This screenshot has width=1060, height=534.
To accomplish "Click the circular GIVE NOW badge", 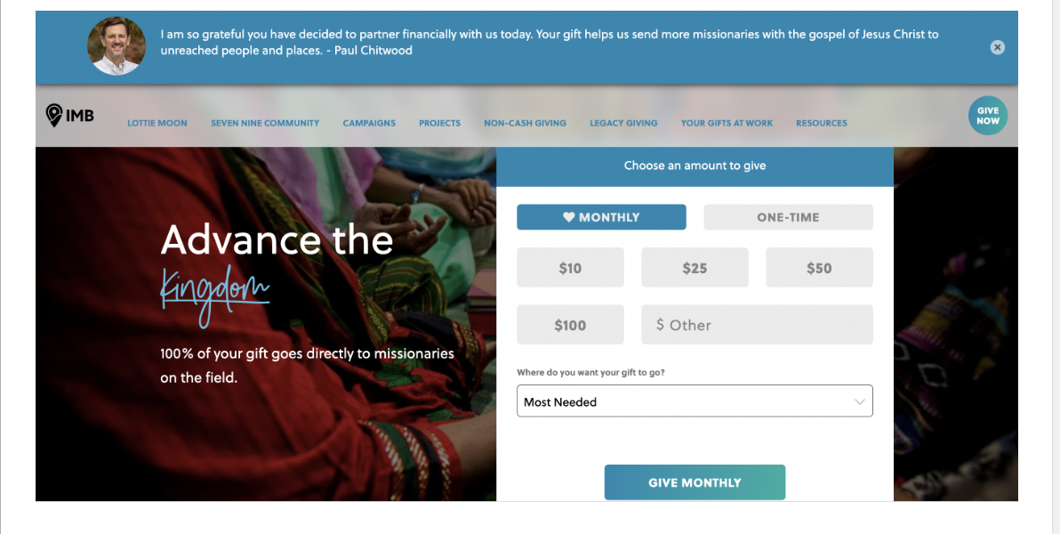I will coord(987,115).
